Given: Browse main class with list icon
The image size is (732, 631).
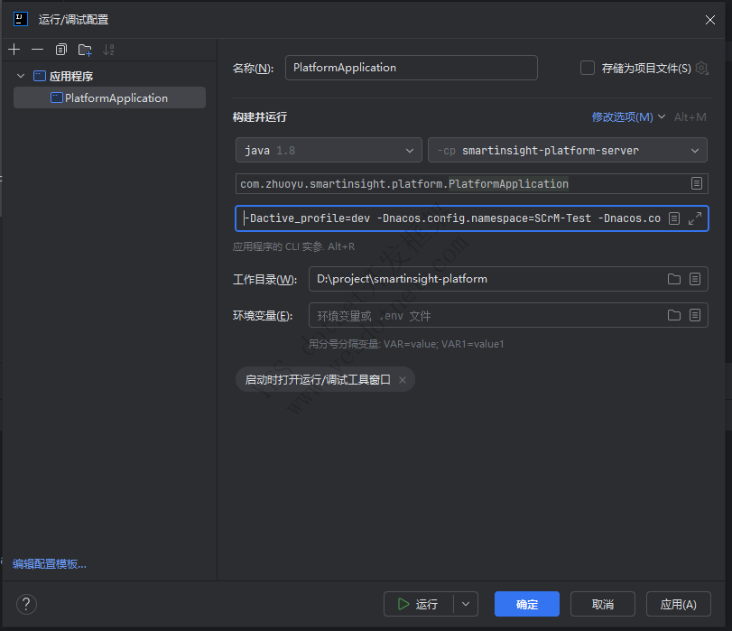Looking at the screenshot, I should (697, 183).
